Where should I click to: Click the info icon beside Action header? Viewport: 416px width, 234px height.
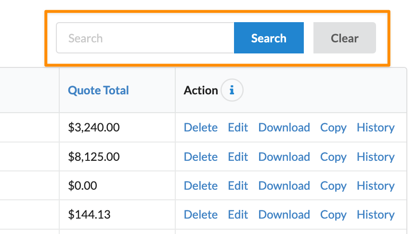click(232, 90)
